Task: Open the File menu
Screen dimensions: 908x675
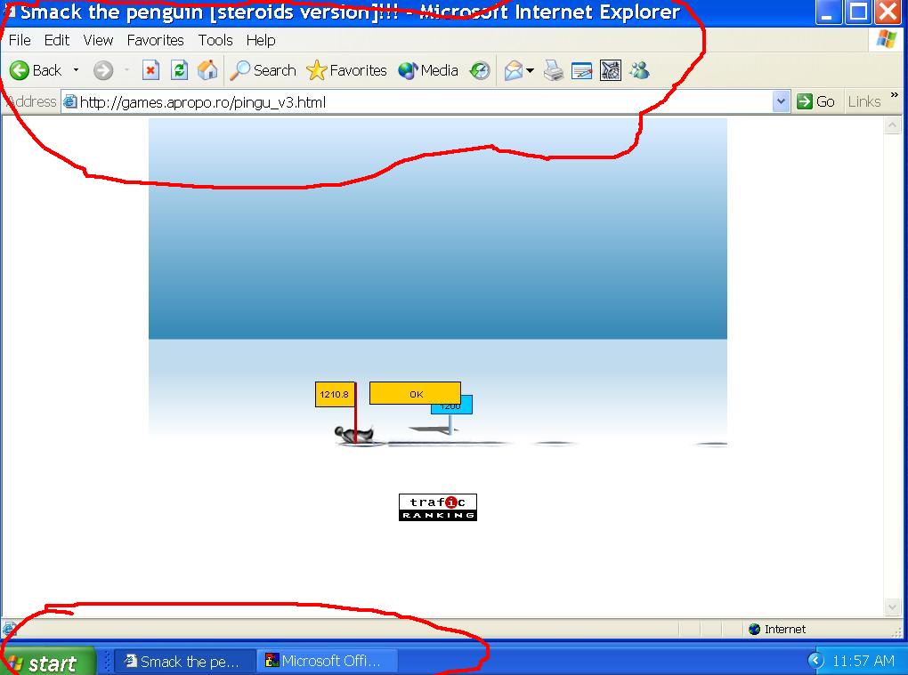Action: pyautogui.click(x=20, y=40)
